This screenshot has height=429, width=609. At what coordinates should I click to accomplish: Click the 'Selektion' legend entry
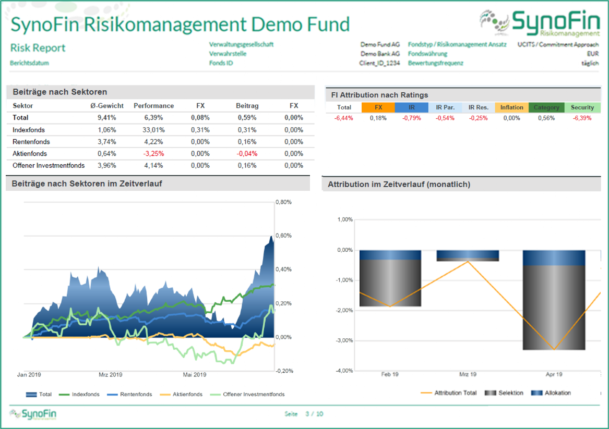(504, 393)
